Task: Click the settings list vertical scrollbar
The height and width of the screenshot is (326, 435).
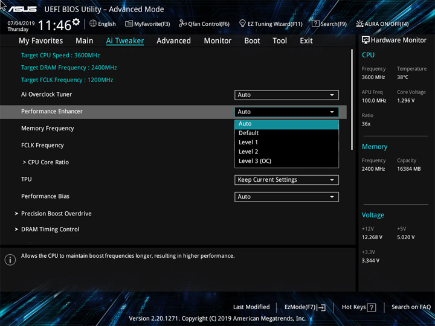Action: (352, 100)
